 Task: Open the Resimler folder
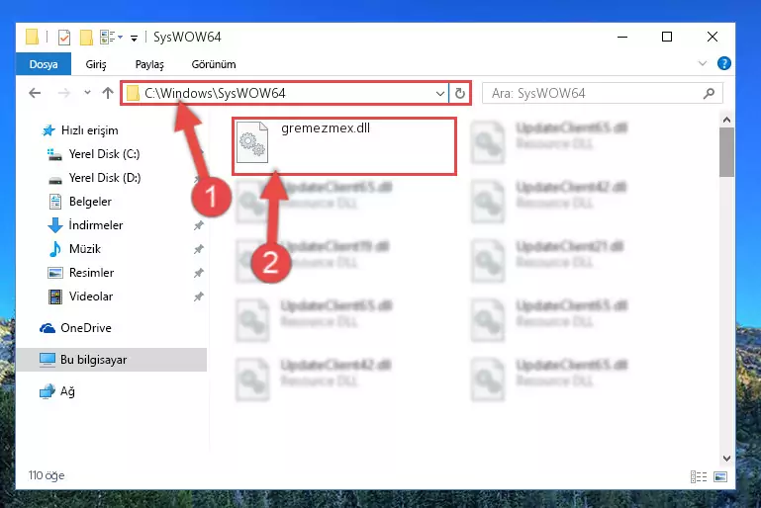point(91,273)
